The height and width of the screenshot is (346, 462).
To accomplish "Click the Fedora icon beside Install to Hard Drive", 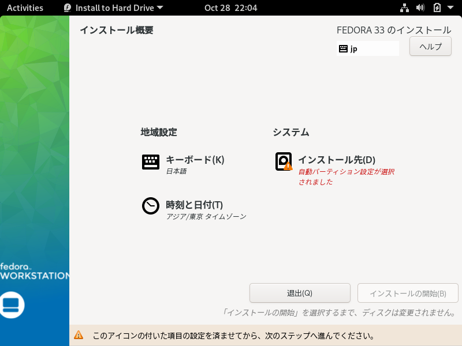I will [68, 8].
